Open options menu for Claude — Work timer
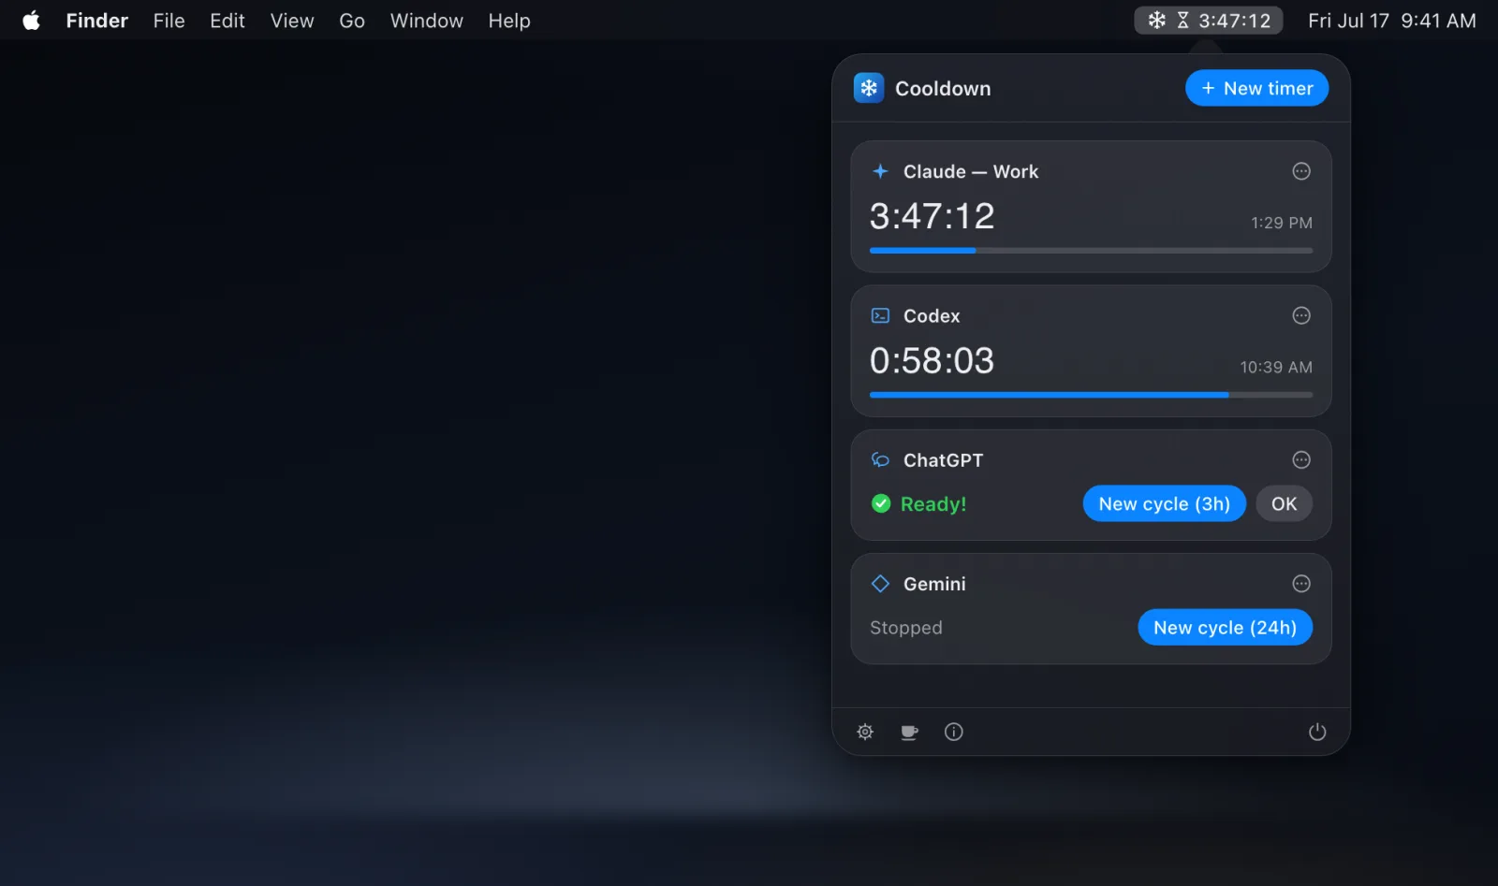This screenshot has width=1498, height=886. 1300,171
